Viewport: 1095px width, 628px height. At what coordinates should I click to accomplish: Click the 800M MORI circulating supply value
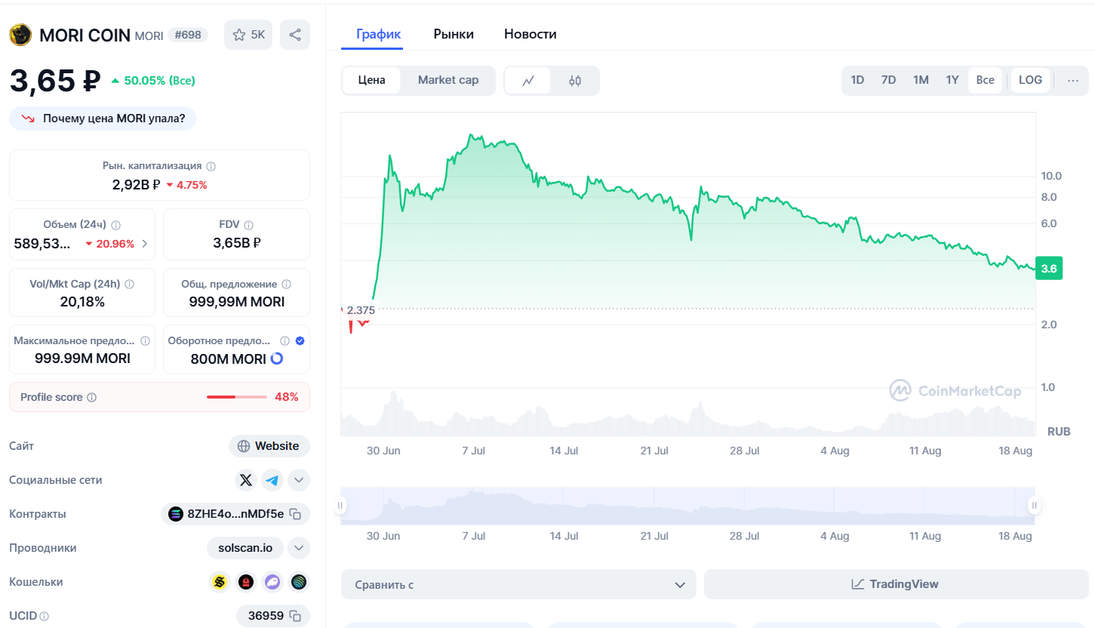click(x=228, y=359)
